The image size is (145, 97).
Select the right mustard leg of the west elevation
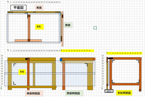[90, 77]
